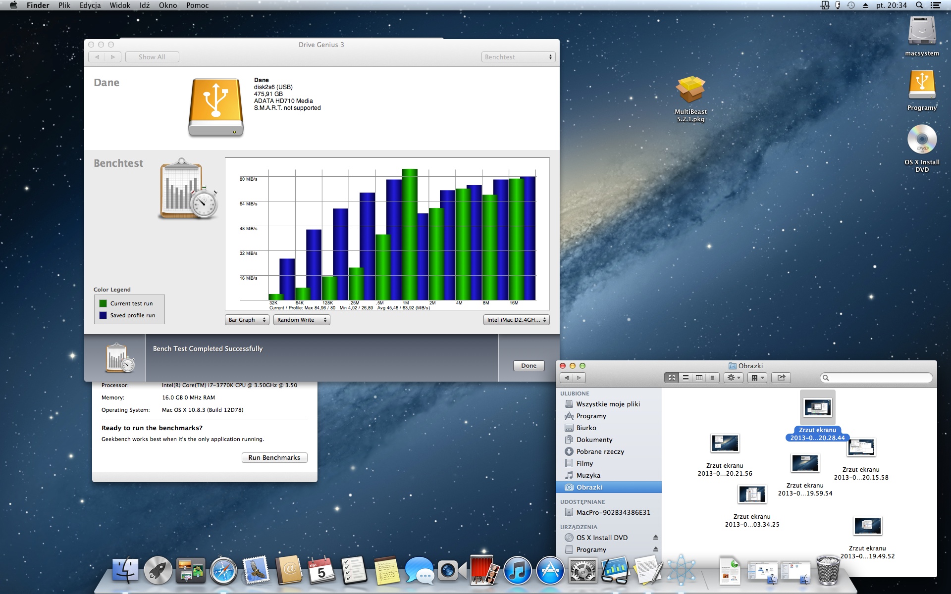The width and height of the screenshot is (951, 594).
Task: Open the Benchtest popup in Drive Genius toolbar
Action: tap(518, 57)
